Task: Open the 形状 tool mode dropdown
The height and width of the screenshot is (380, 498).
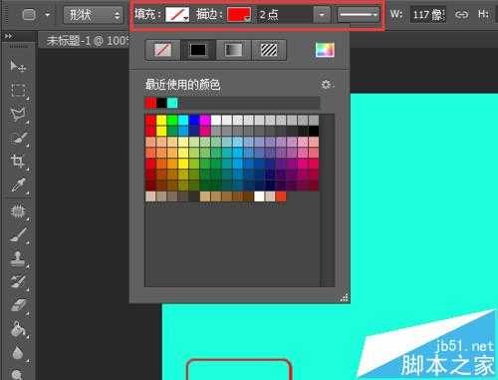Action: [93, 15]
